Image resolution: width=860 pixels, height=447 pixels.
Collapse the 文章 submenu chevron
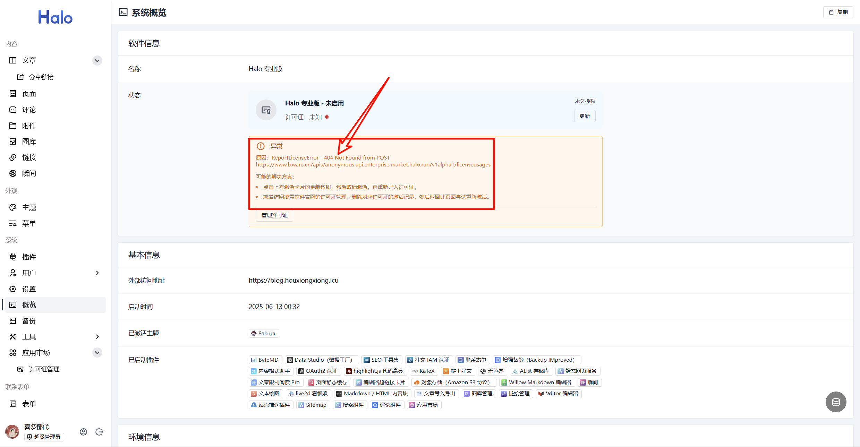tap(97, 60)
